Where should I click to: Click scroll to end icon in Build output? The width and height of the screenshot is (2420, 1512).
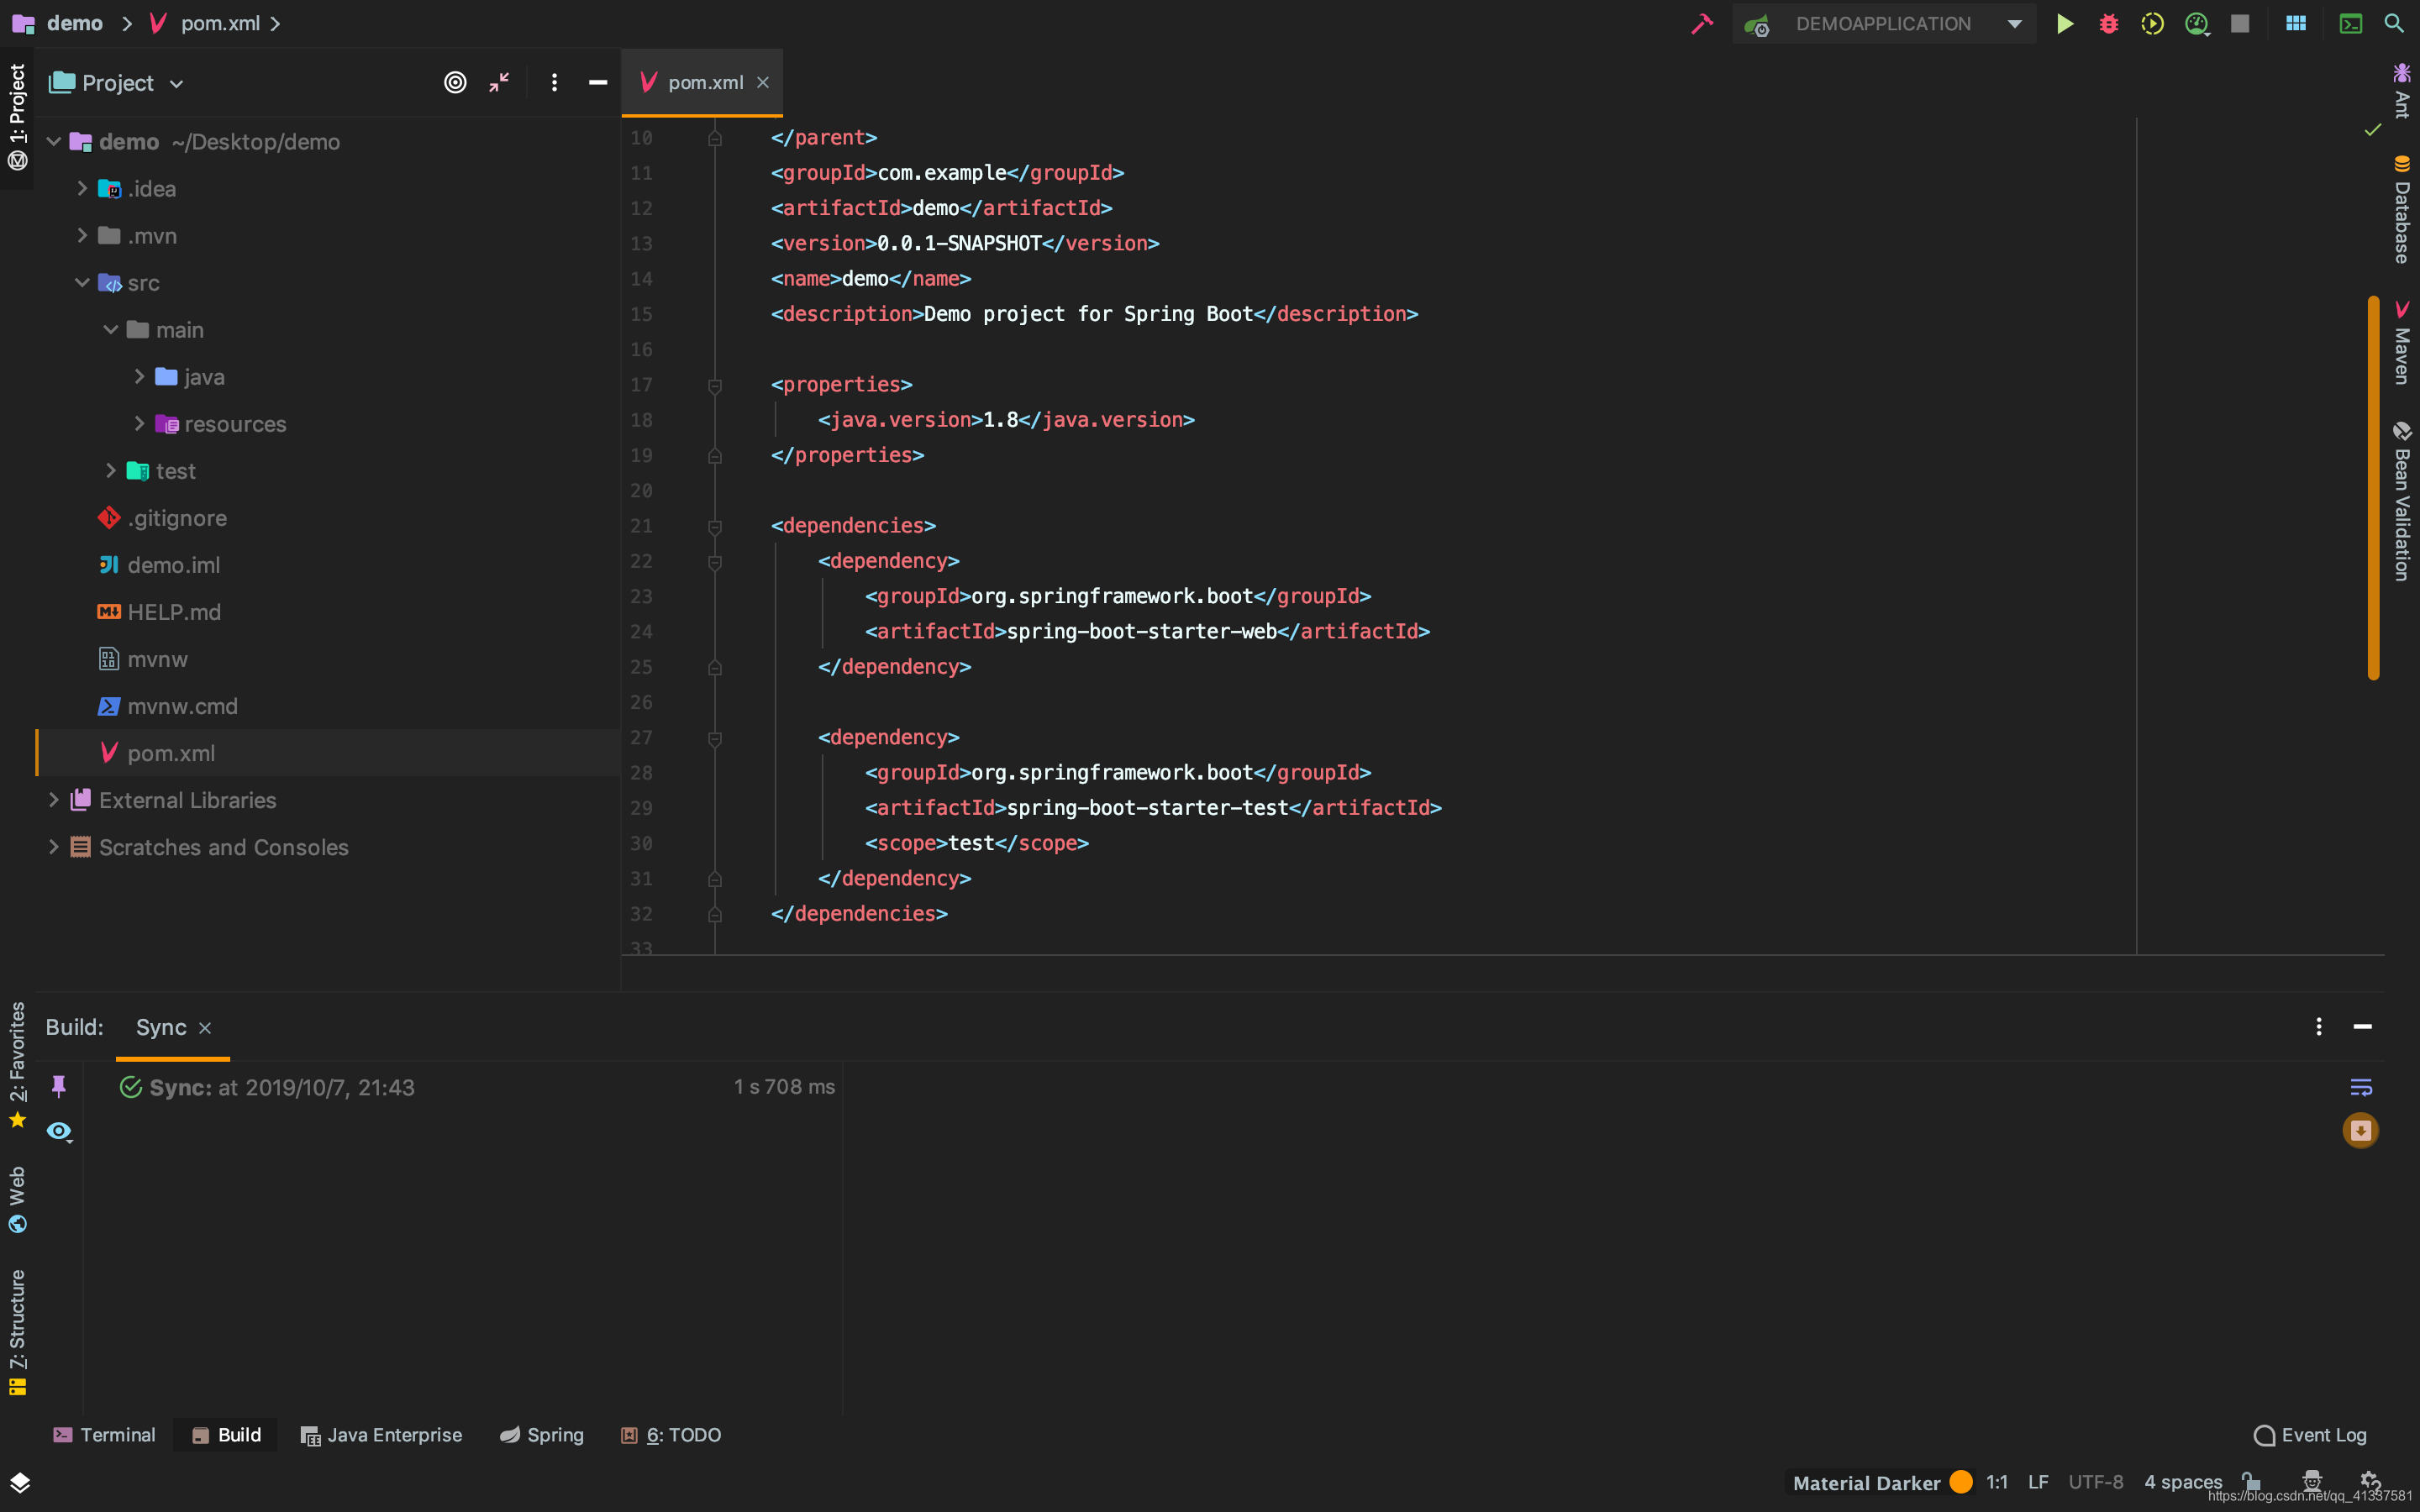[2361, 1131]
